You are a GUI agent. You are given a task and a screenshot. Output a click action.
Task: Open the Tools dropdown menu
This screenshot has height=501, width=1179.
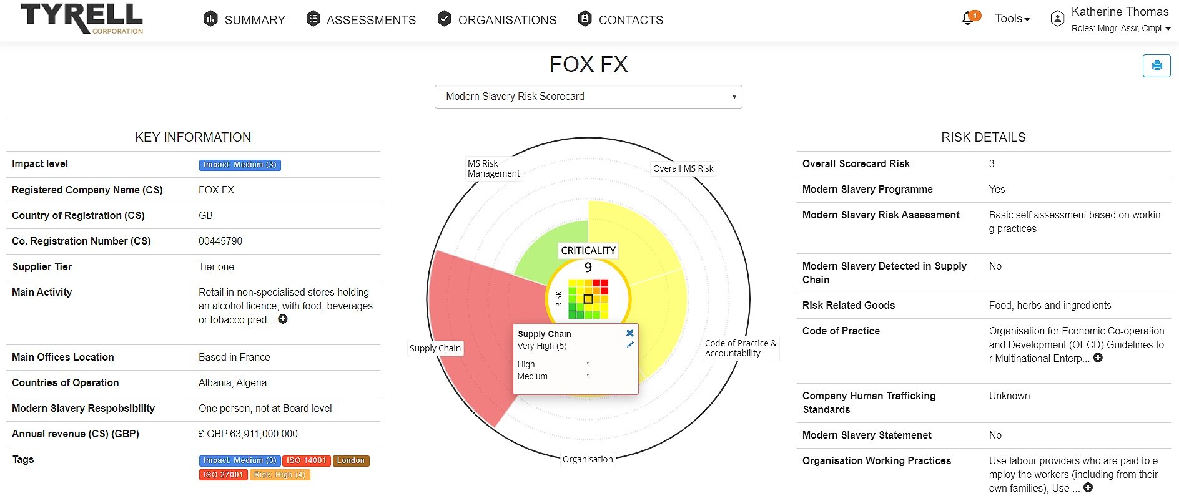coord(1012,19)
